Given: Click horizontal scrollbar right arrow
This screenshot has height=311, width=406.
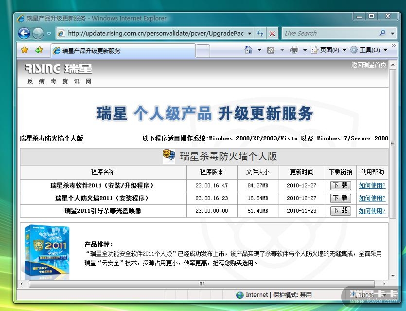Looking at the screenshot, I should [x=385, y=284].
